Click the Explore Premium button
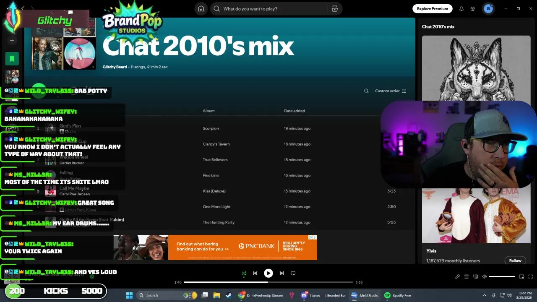537x302 pixels. click(432, 9)
